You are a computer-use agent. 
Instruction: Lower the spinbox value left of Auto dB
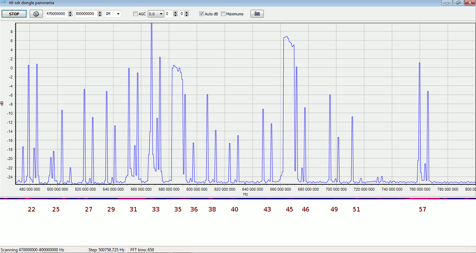point(187,15)
